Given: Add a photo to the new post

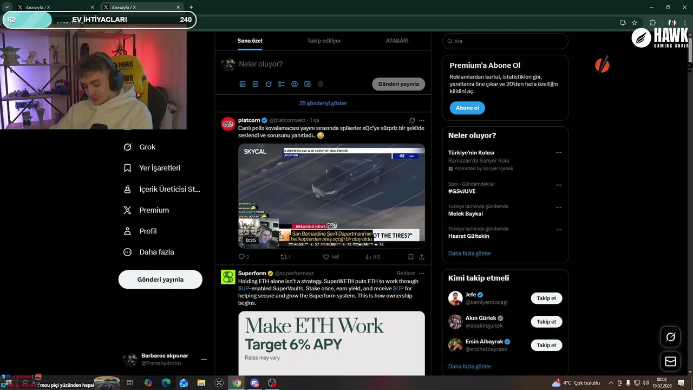Looking at the screenshot, I should click(x=243, y=84).
